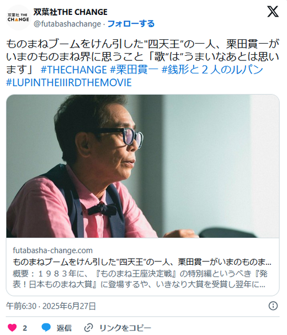Click the 双葉社THE CHANGE display name
The width and height of the screenshot is (287, 335).
tap(71, 12)
